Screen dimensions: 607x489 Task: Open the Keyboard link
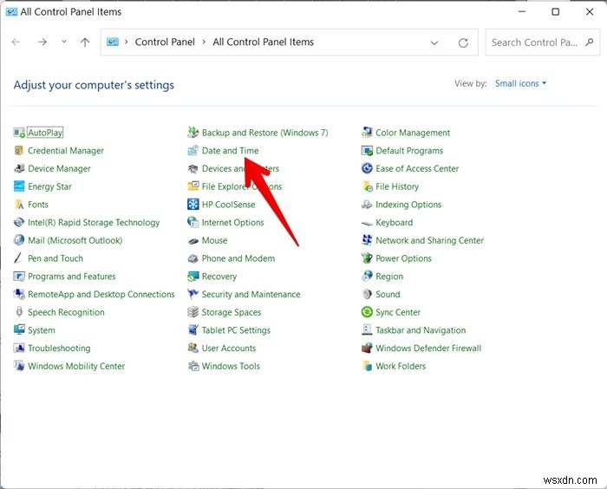point(394,222)
